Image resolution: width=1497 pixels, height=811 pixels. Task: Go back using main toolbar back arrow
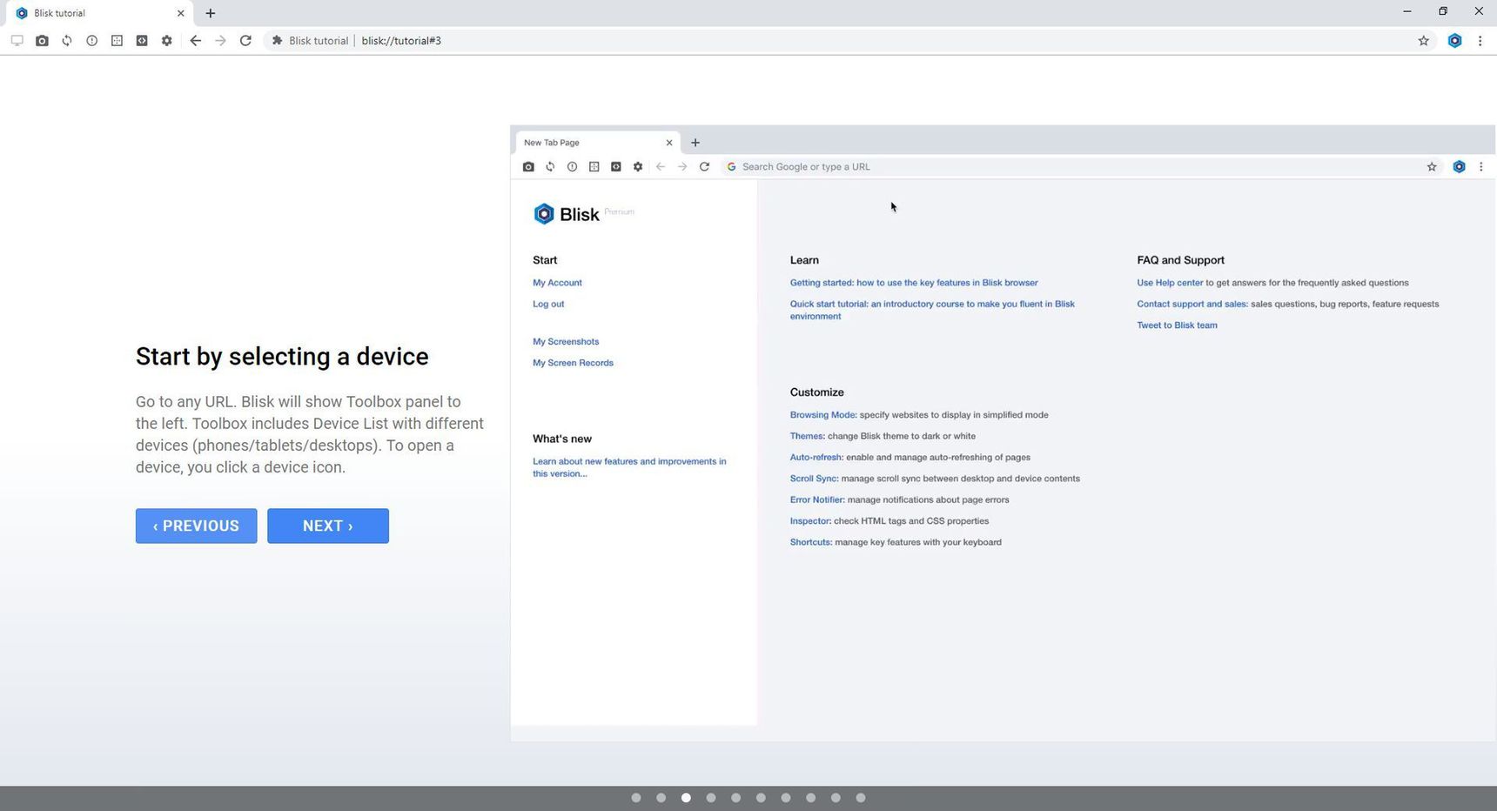coord(195,41)
